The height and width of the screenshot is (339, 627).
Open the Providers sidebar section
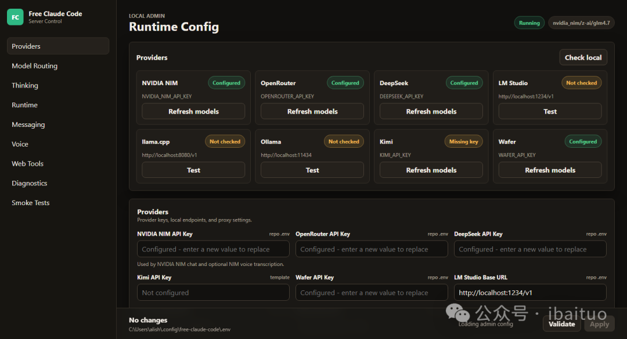coord(58,46)
